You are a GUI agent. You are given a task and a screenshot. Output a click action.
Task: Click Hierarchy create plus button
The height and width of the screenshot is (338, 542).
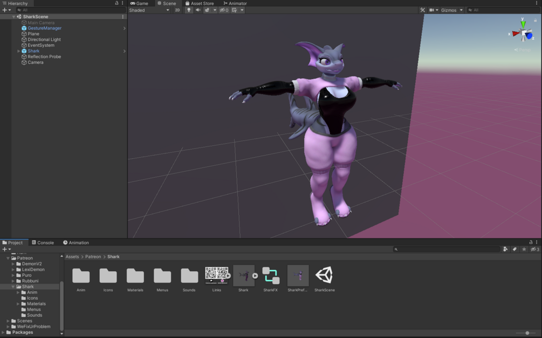tap(4, 10)
